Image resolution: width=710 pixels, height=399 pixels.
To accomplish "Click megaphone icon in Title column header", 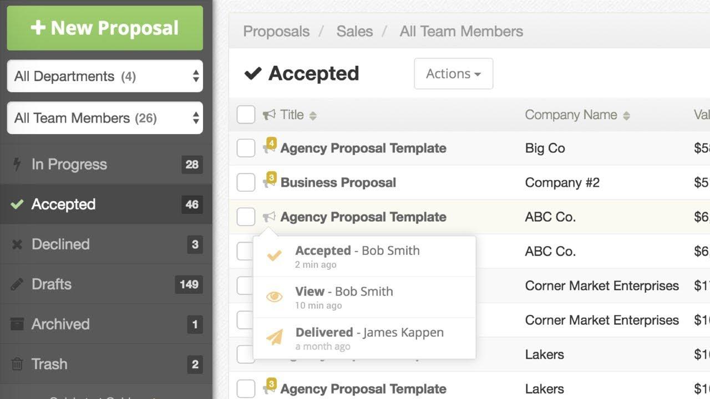I will [x=269, y=115].
